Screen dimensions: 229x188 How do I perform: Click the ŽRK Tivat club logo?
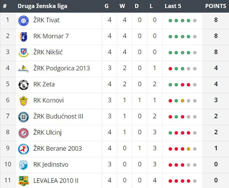(x=23, y=21)
